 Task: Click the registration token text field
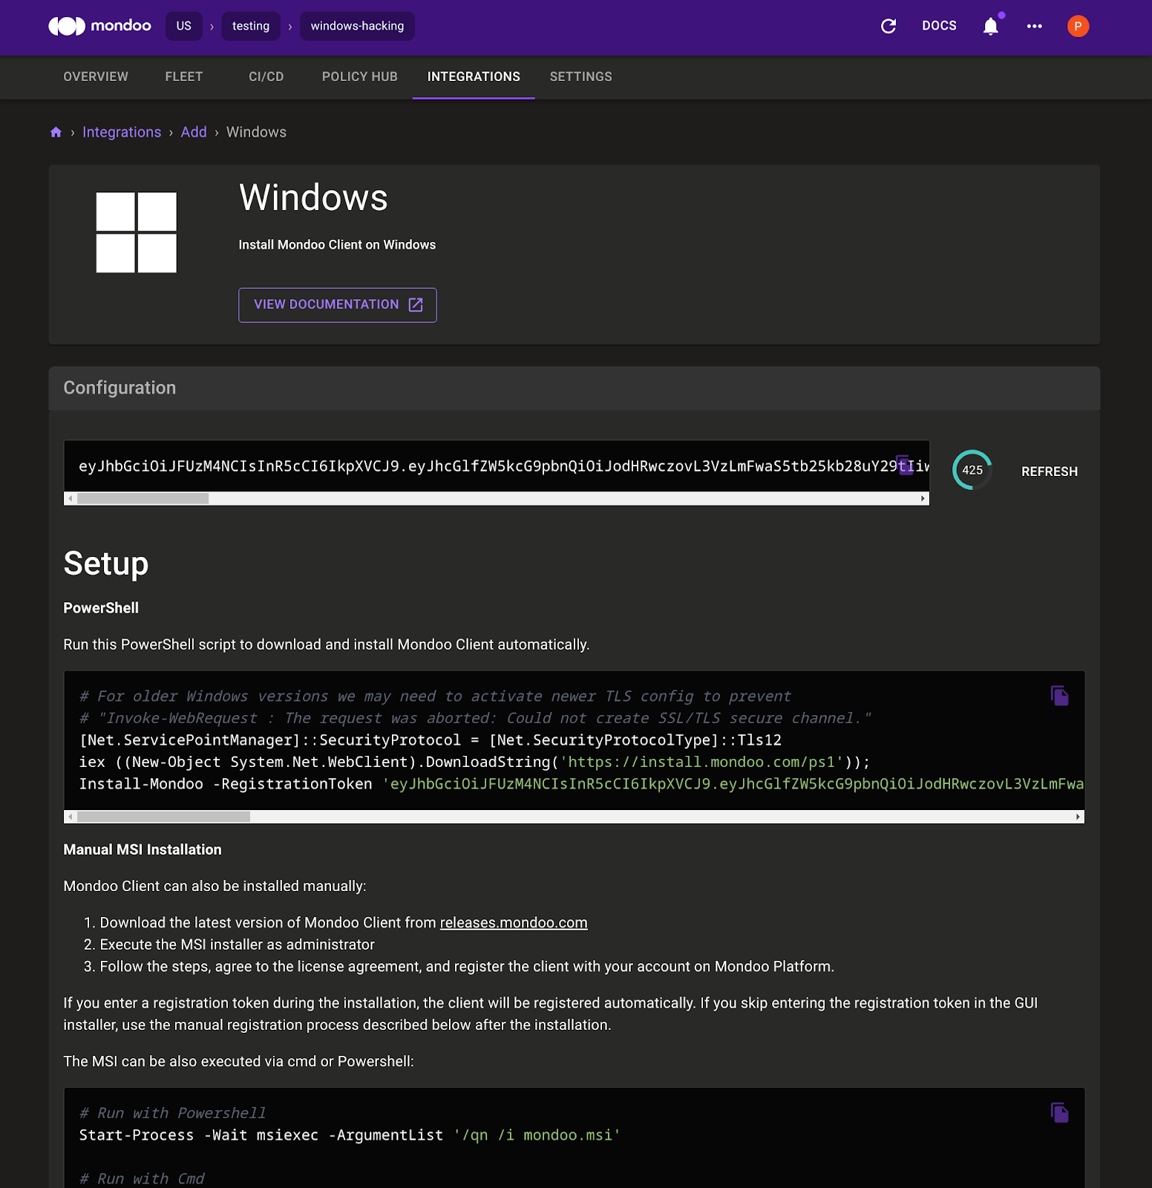(x=497, y=466)
